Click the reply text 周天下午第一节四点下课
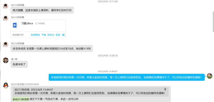Viewport: 214px width, 102px height. pyautogui.click(x=54, y=99)
